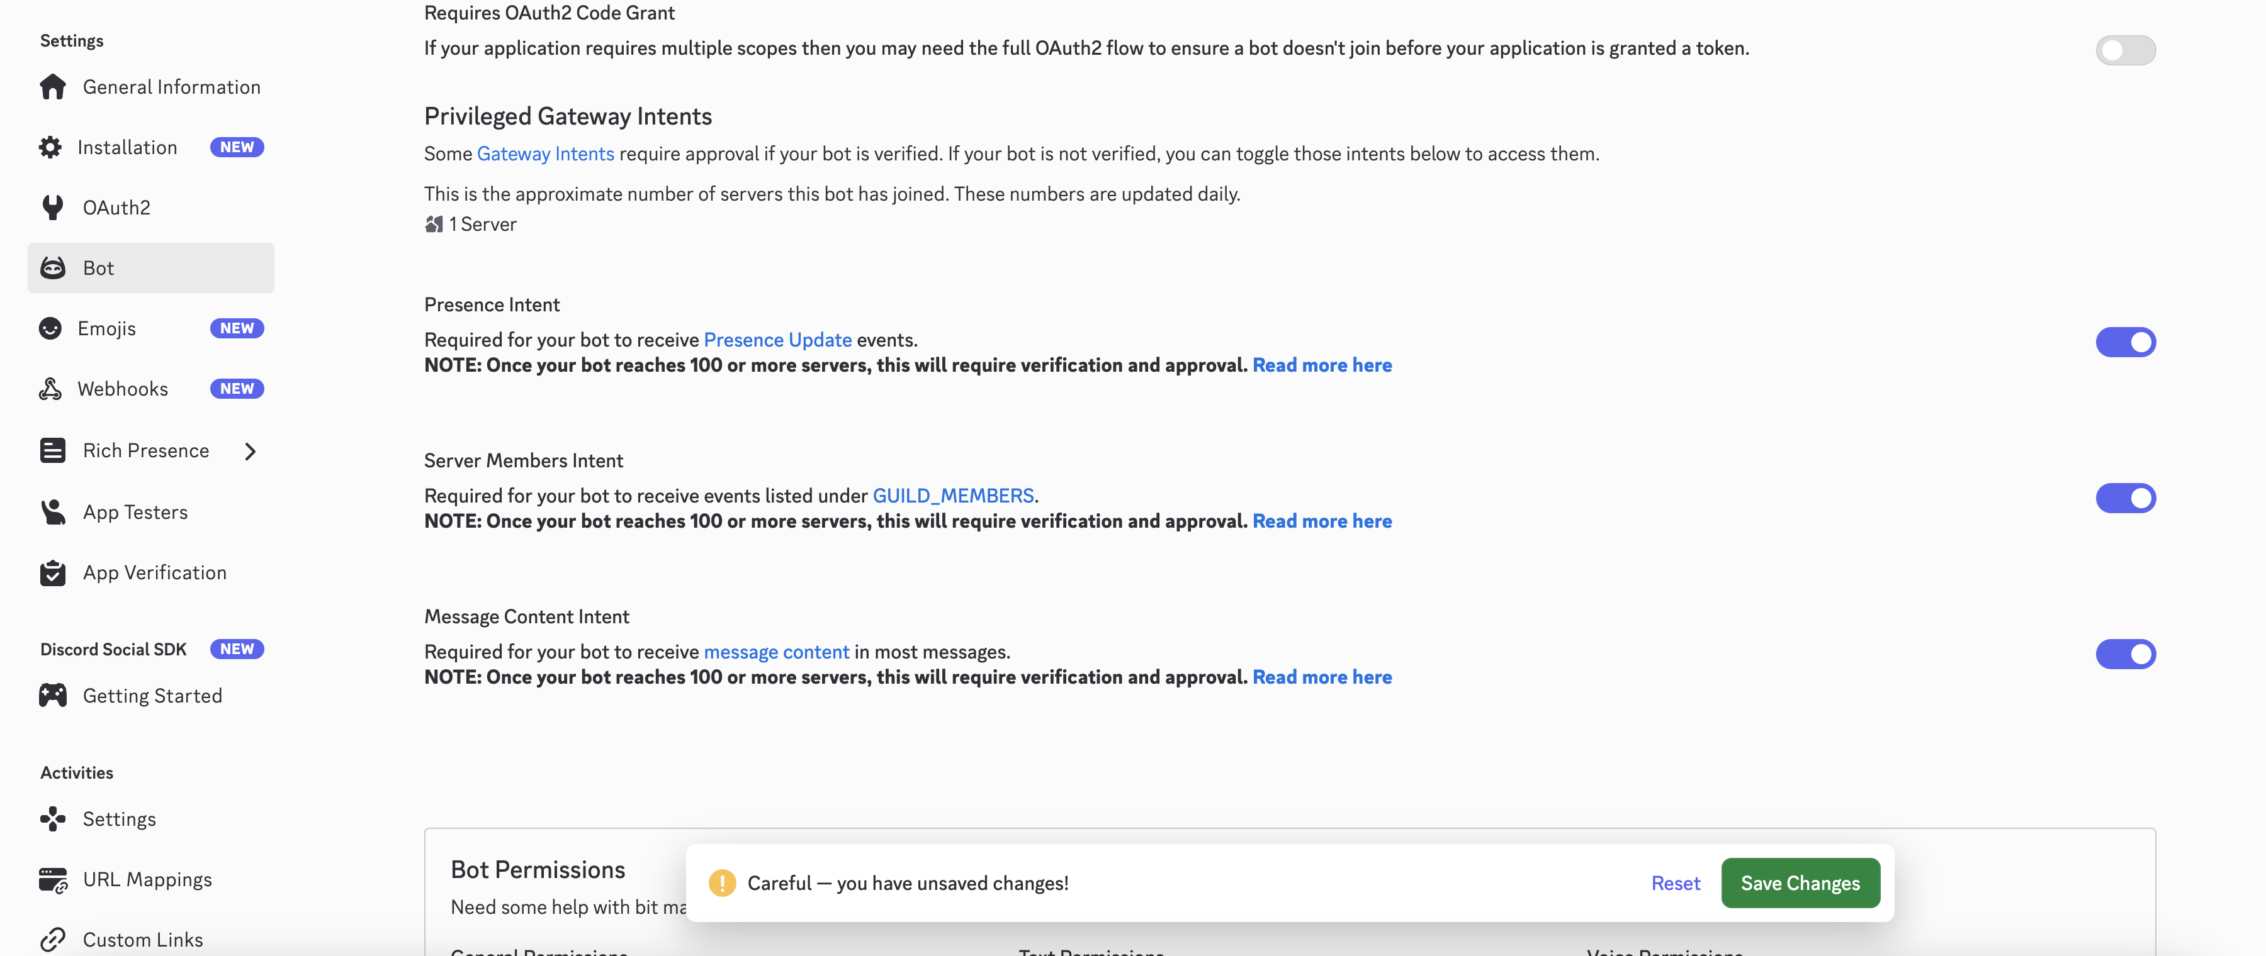2266x956 pixels.
Task: Select Custom Links in the sidebar
Action: coord(142,938)
